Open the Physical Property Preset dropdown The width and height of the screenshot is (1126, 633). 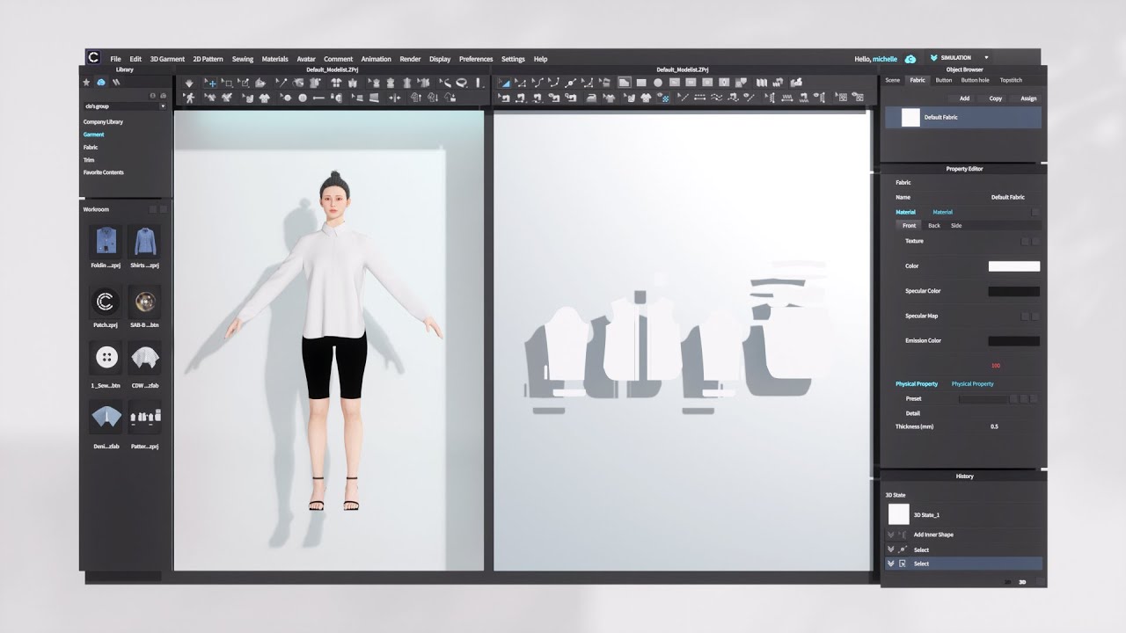983,399
